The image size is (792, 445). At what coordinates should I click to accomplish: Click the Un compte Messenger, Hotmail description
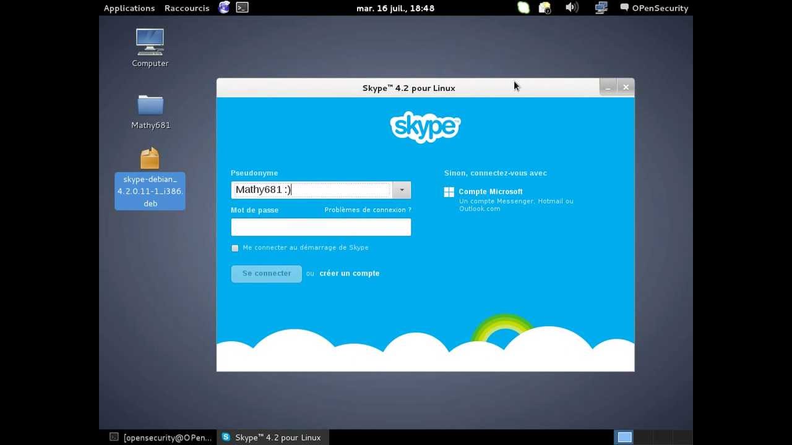coord(516,205)
